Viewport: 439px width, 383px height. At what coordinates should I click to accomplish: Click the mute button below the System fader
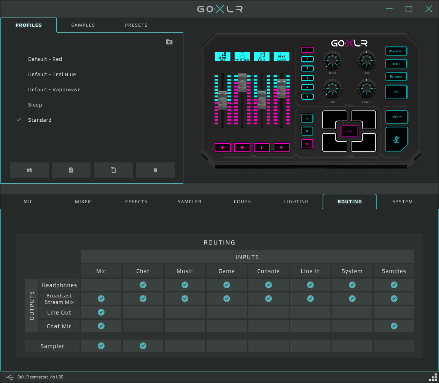point(282,148)
